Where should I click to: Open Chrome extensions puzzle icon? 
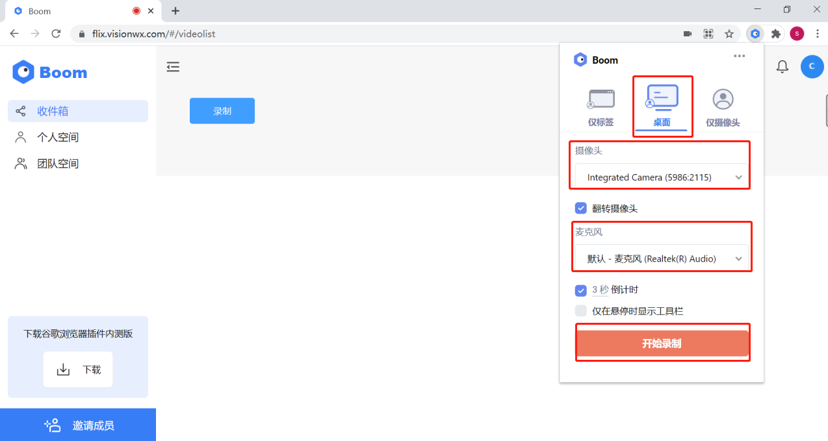(775, 34)
